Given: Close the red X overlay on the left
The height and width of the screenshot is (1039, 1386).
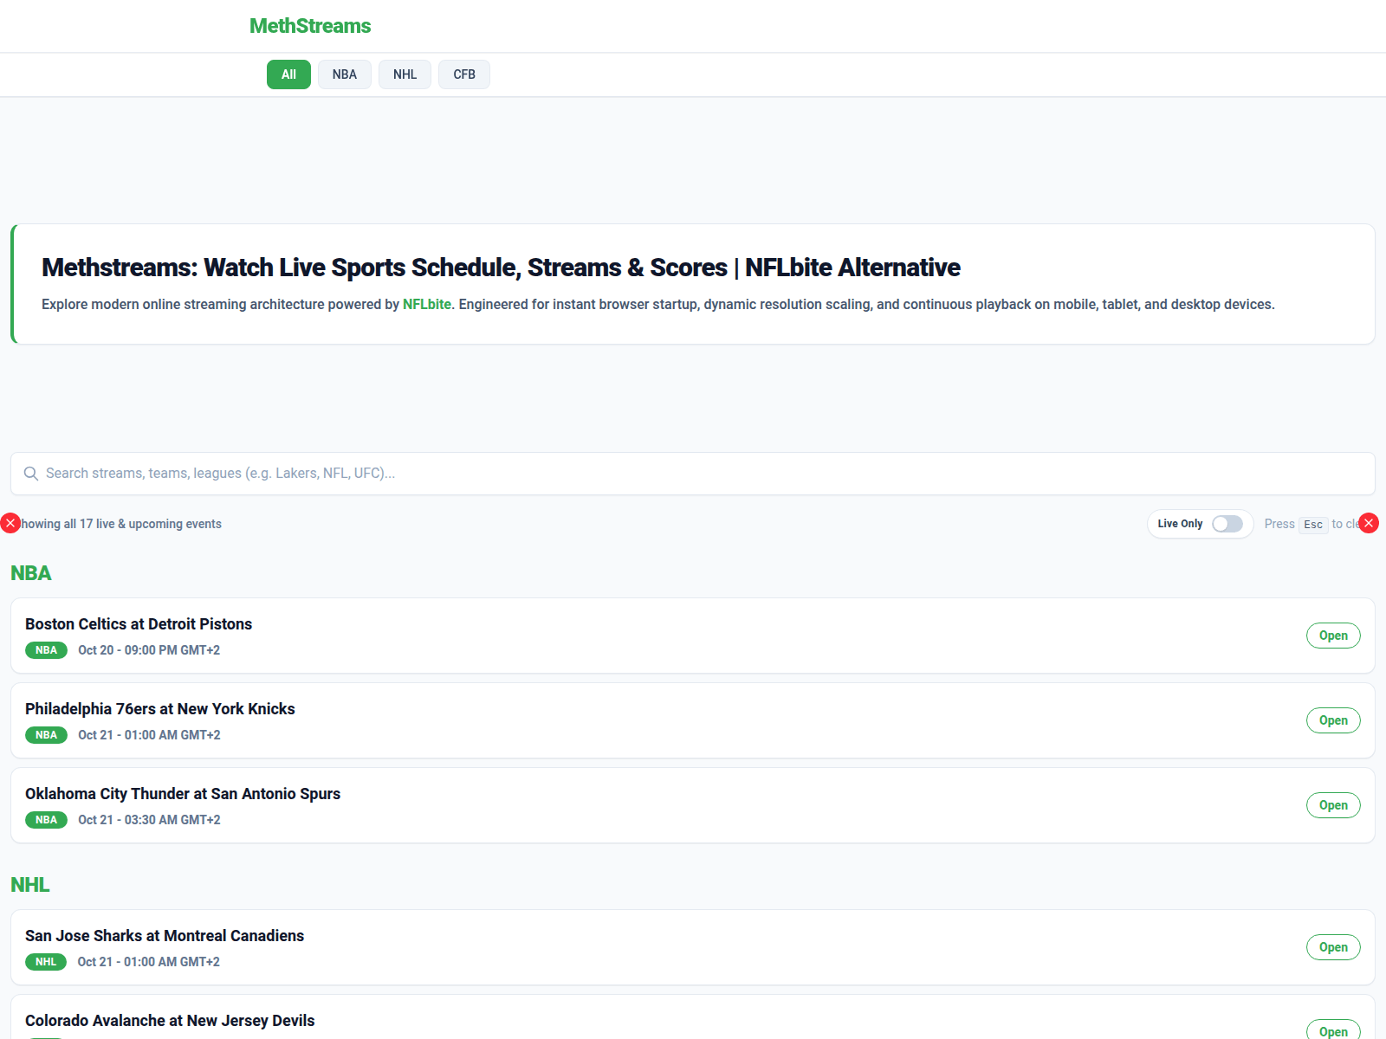Looking at the screenshot, I should pyautogui.click(x=10, y=523).
